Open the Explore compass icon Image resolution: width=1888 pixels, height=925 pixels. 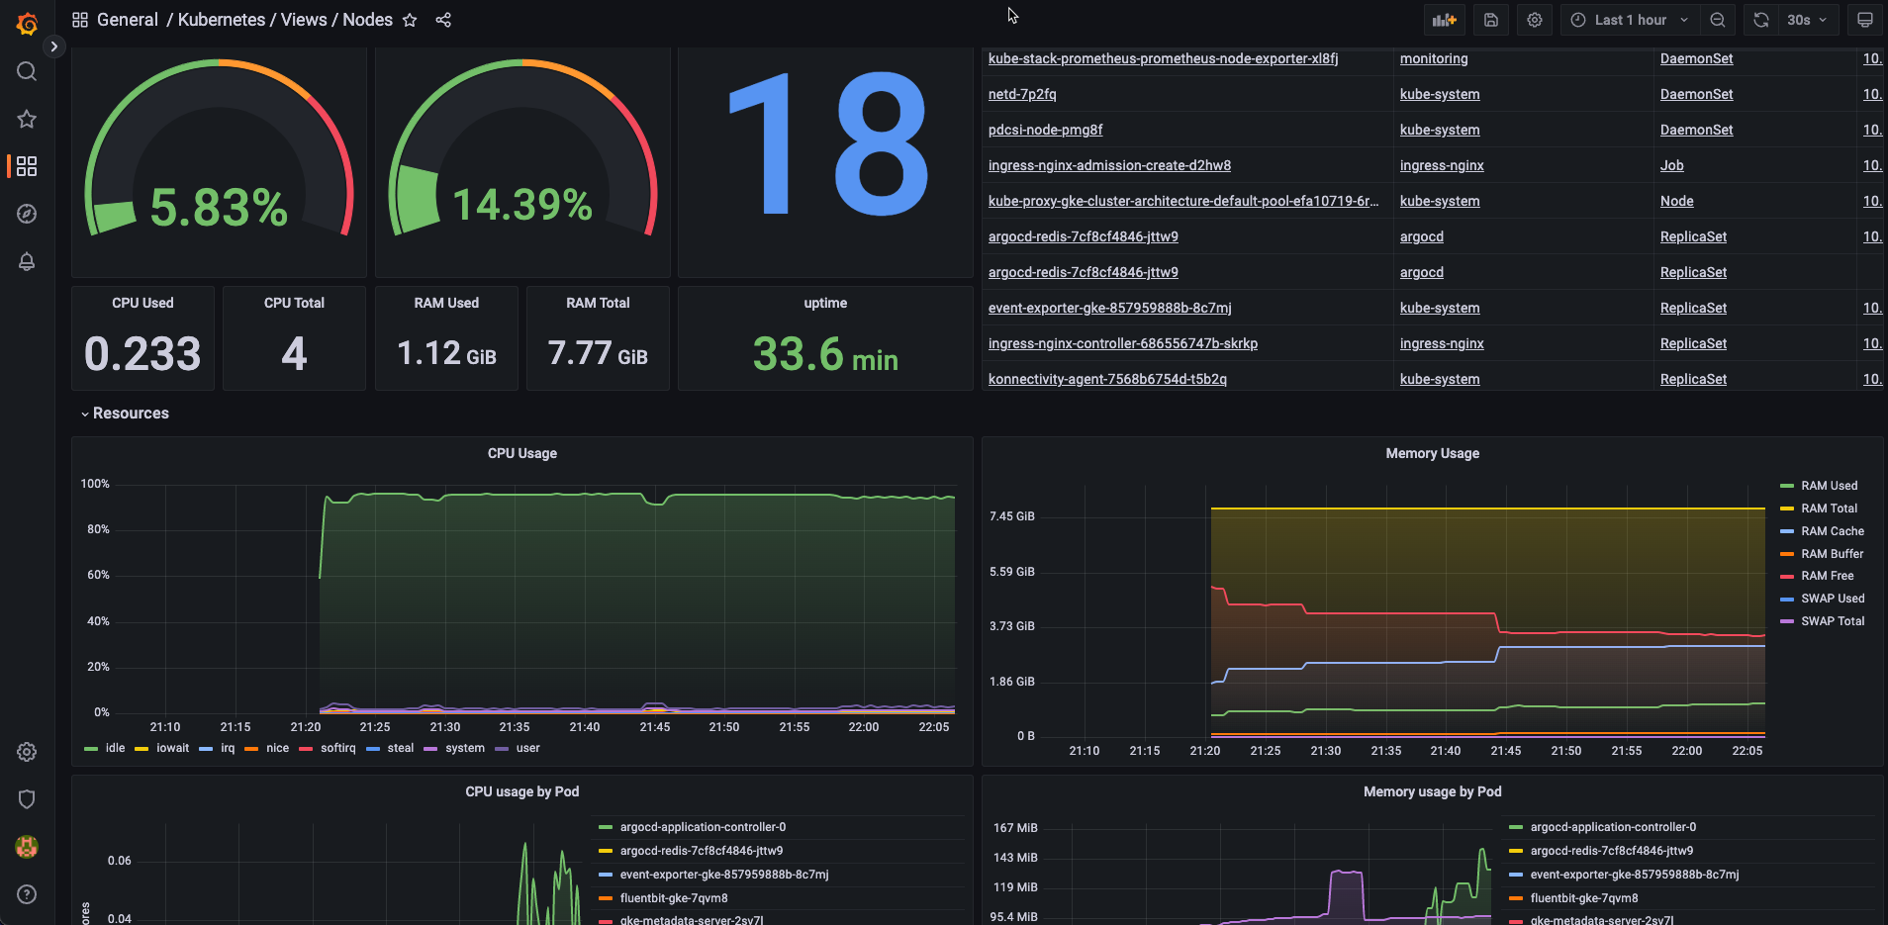click(27, 214)
